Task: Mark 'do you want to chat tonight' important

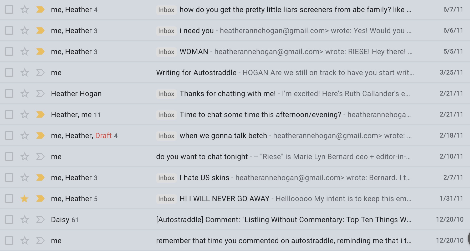Action: (x=40, y=156)
